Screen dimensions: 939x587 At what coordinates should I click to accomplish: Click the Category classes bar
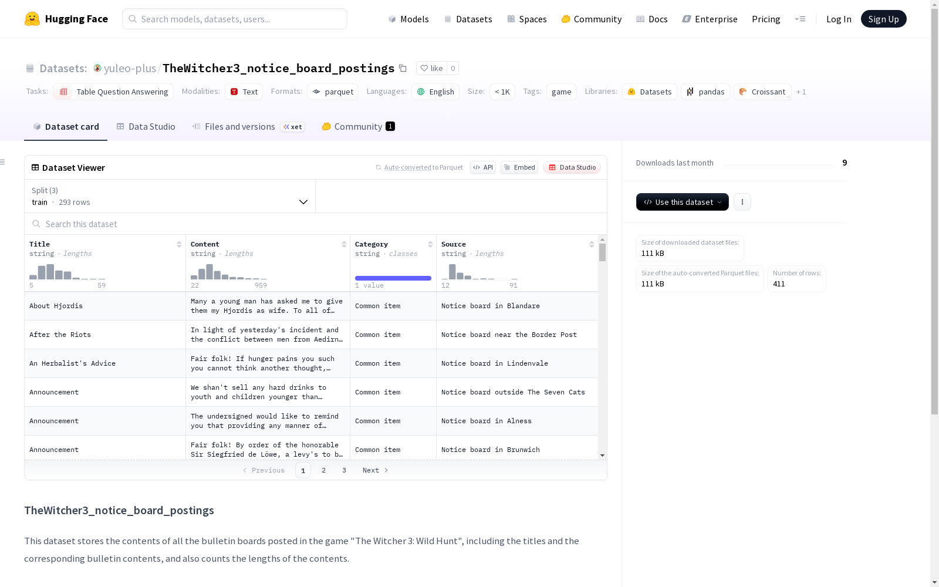pos(393,278)
